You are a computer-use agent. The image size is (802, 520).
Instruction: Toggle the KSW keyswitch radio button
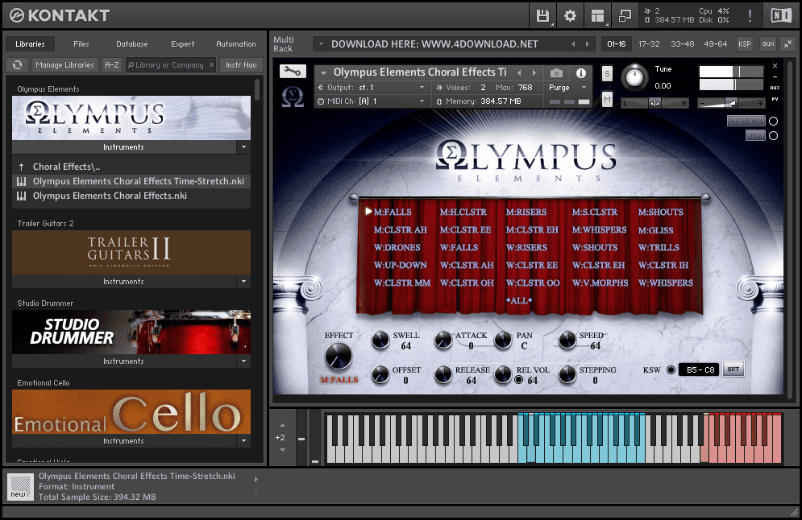[671, 369]
